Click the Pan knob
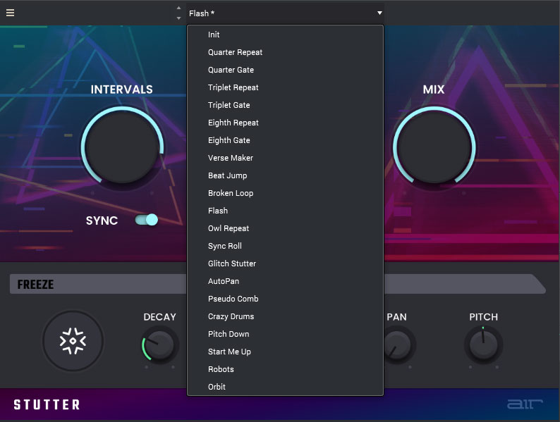Viewport: 560px width, 422px height. click(396, 345)
